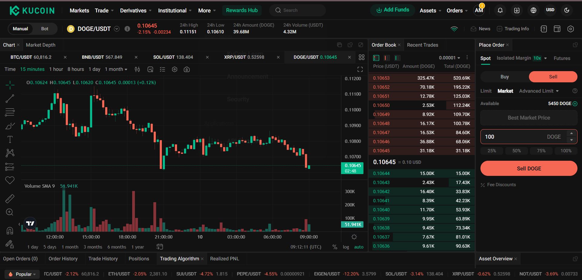The height and width of the screenshot is (280, 582).
Task: Toggle lock all drawing tools
Action: click(x=10, y=244)
